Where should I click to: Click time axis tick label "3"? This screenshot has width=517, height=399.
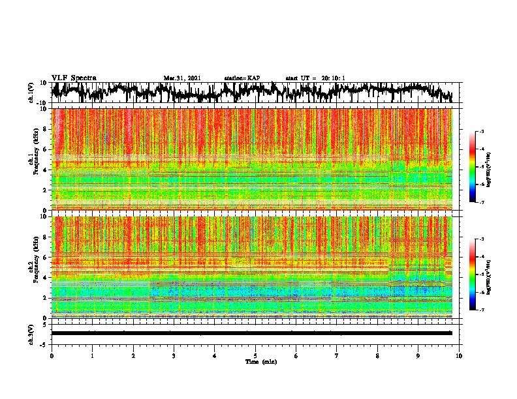tap(174, 356)
